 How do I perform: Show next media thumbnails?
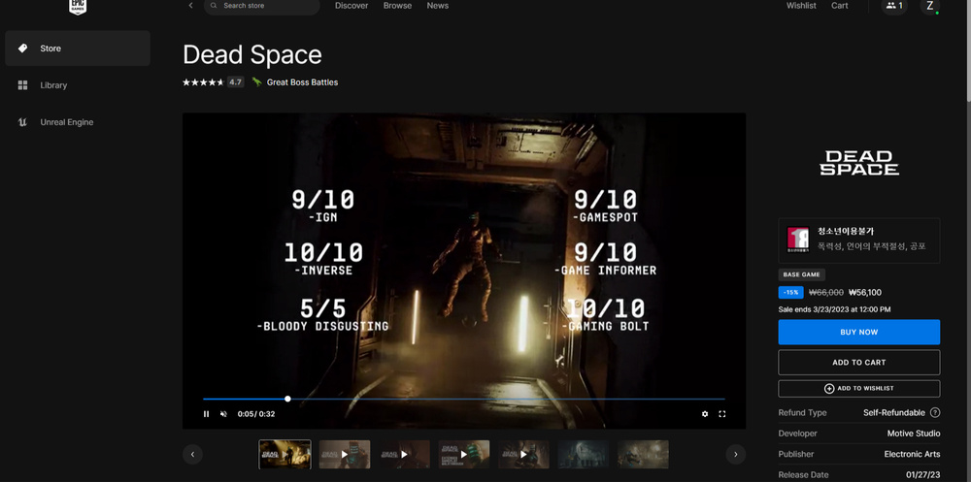click(735, 454)
